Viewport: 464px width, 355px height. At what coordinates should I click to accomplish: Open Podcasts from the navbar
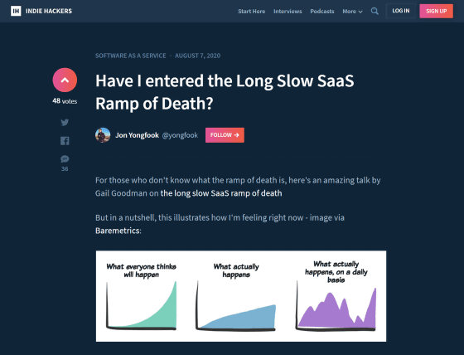[x=322, y=12]
